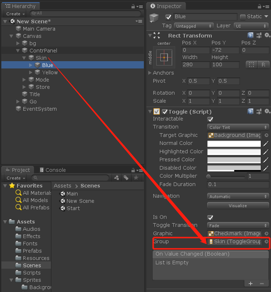Image resolution: width=271 pixels, height=292 pixels.
Task: Adjust the Color Multiplier slider handle
Action: (208, 176)
